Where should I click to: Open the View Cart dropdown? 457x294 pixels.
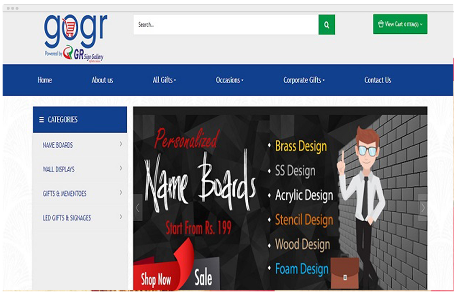click(x=400, y=24)
